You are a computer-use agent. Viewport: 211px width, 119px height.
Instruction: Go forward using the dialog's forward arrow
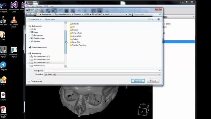[32, 14]
